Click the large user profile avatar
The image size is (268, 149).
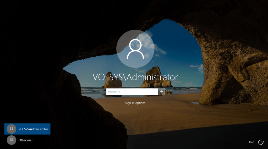tap(135, 49)
